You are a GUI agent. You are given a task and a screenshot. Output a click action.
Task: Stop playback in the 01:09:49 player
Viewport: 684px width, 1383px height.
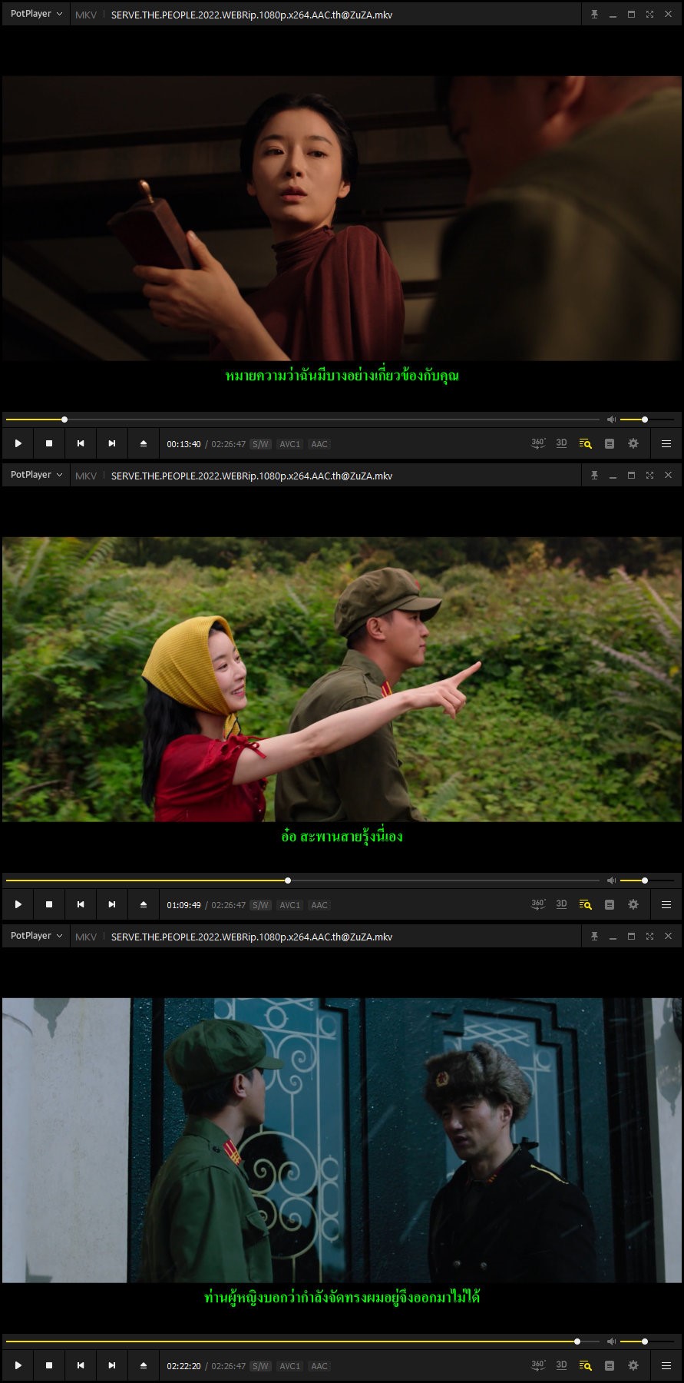49,904
